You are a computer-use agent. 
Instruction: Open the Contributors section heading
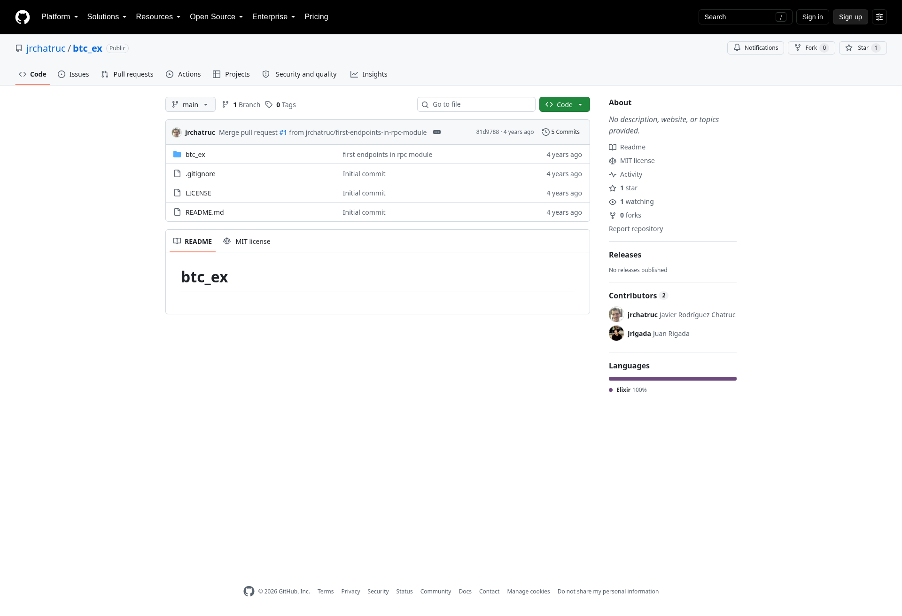633,296
